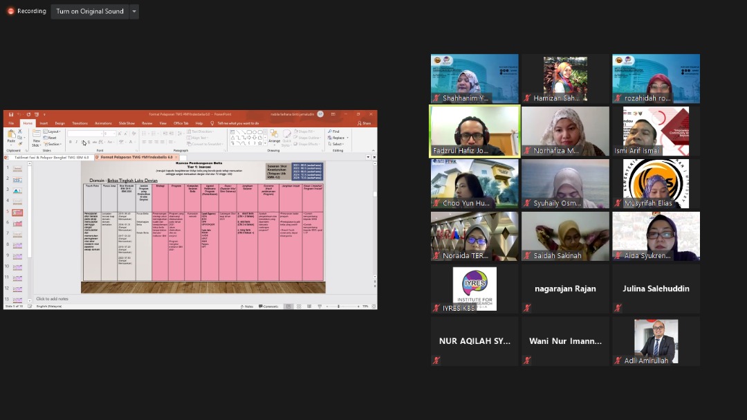Click the Replace button in the Editing group

click(x=337, y=138)
